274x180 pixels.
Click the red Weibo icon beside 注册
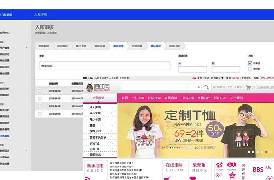click(194, 78)
